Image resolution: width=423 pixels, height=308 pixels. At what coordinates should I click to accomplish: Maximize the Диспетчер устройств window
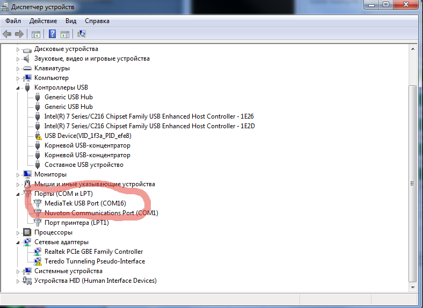coord(386,5)
